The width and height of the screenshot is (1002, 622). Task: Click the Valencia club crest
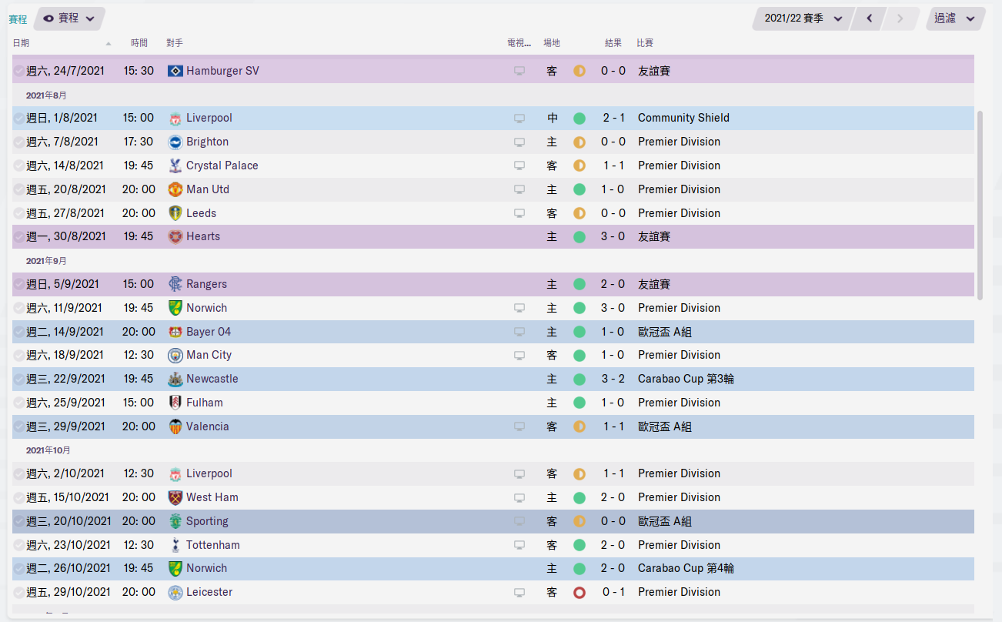[175, 426]
